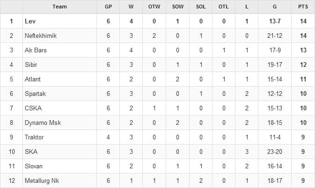This screenshot has height=188, width=315.
Task: Click the Traktor team row
Action: tap(34, 137)
